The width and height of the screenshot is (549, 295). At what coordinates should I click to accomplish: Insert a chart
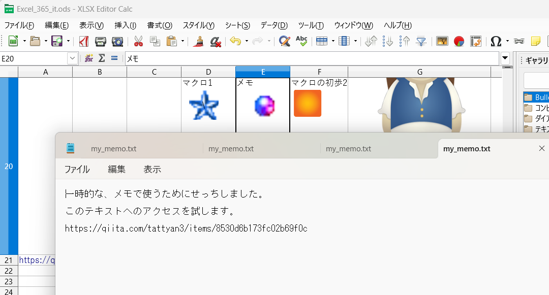pyautogui.click(x=459, y=42)
